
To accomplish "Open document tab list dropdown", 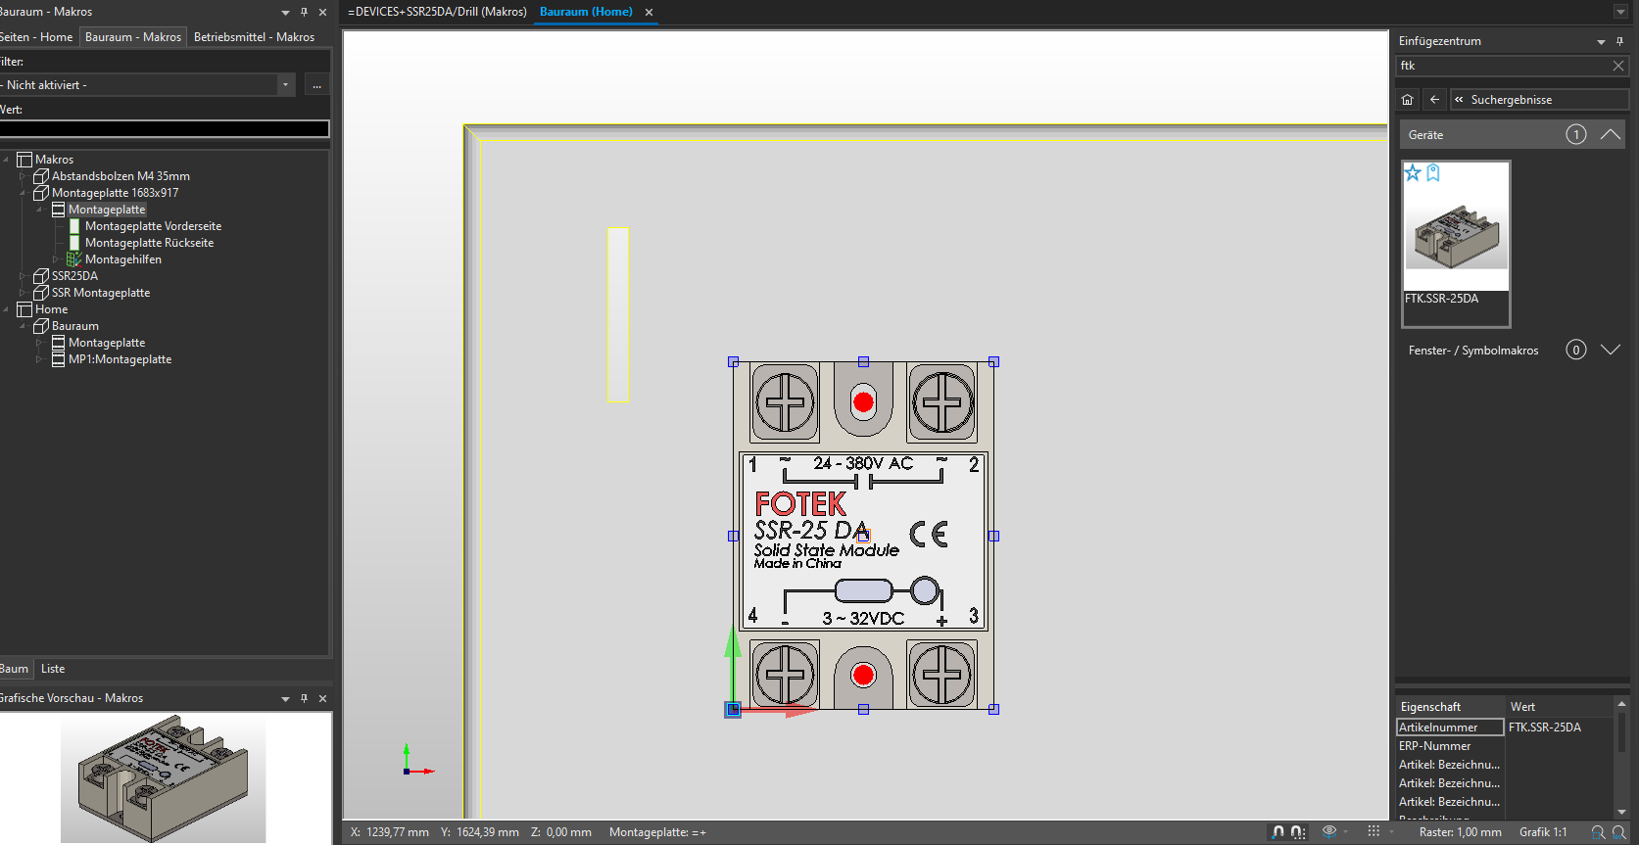I will (x=1620, y=12).
